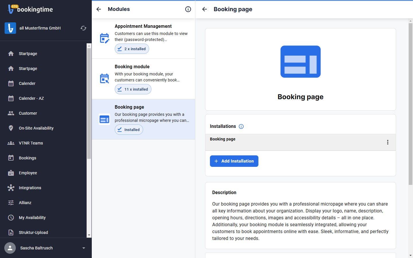Open the Booking page installation options menu
Screen dimensions: 413x258
tap(388, 142)
